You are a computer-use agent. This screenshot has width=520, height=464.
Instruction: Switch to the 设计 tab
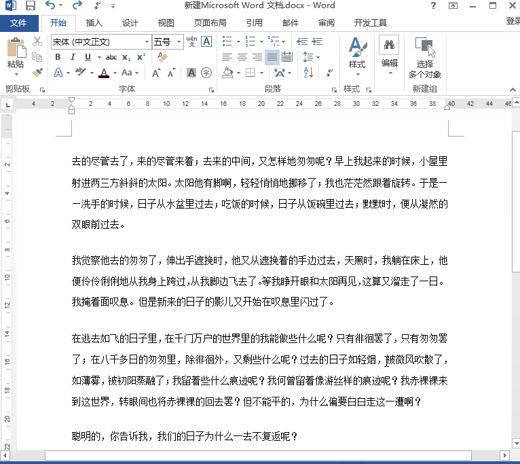(130, 23)
